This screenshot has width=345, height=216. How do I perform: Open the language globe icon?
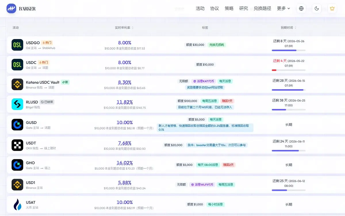click(301, 8)
